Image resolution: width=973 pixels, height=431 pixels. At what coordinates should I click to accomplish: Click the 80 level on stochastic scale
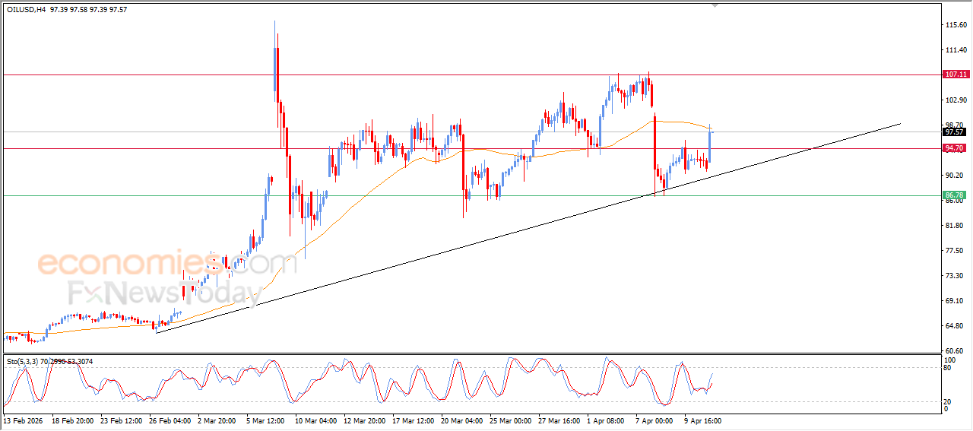[x=947, y=368]
